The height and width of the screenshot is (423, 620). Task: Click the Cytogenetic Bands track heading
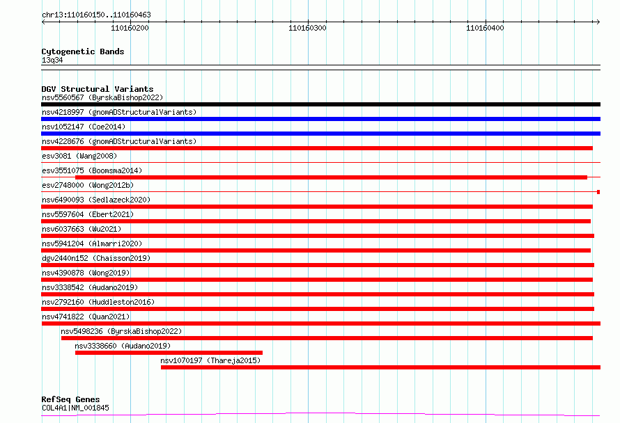(83, 51)
